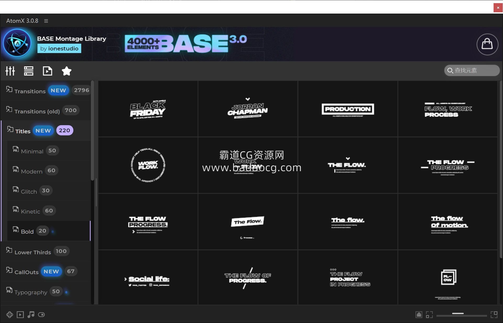This screenshot has width=503, height=323.
Task: Click the NEW badge next to CallOuts
Action: coord(51,271)
